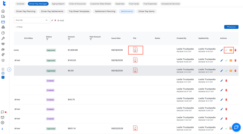The image size is (243, 134).
Task: Open the wrench maintenance sidebar icon
Action: pyautogui.click(x=3, y=38)
